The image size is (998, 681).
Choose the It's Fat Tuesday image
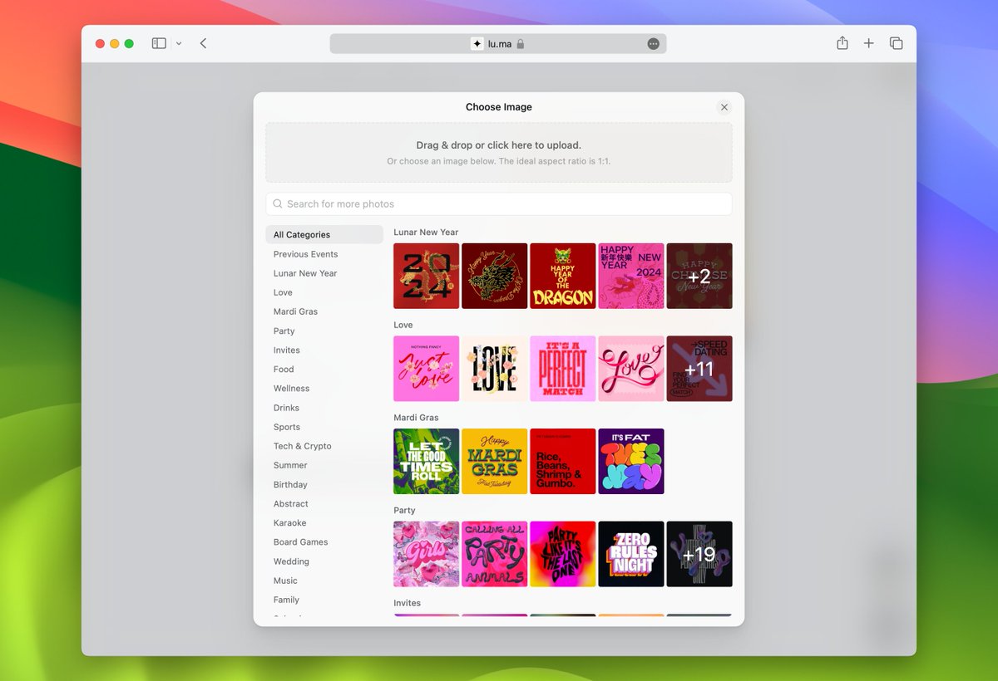tap(631, 462)
